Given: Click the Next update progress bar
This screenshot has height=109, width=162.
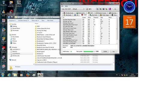Looking at the screenshot, I should click(89, 51).
